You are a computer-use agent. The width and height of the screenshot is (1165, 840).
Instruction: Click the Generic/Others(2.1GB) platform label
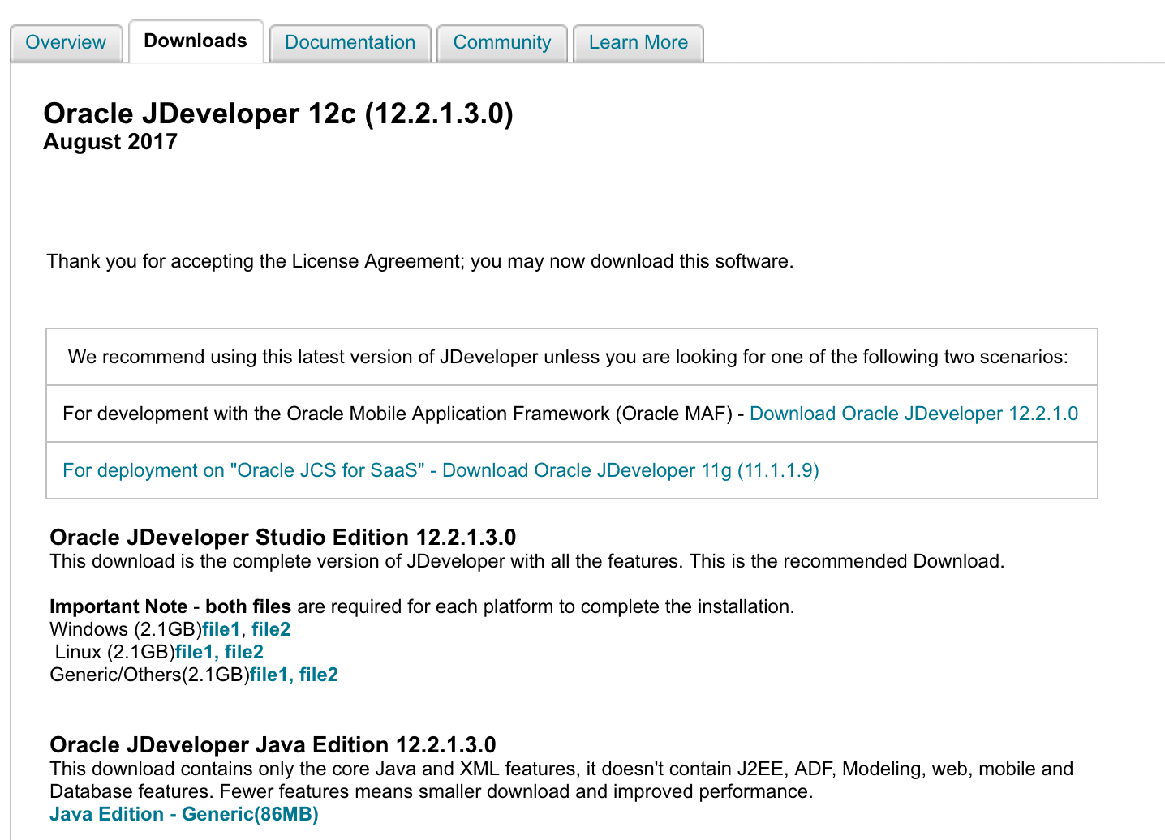(149, 675)
